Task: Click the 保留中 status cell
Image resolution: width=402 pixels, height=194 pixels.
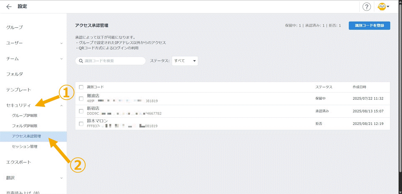Action: click(x=321, y=98)
